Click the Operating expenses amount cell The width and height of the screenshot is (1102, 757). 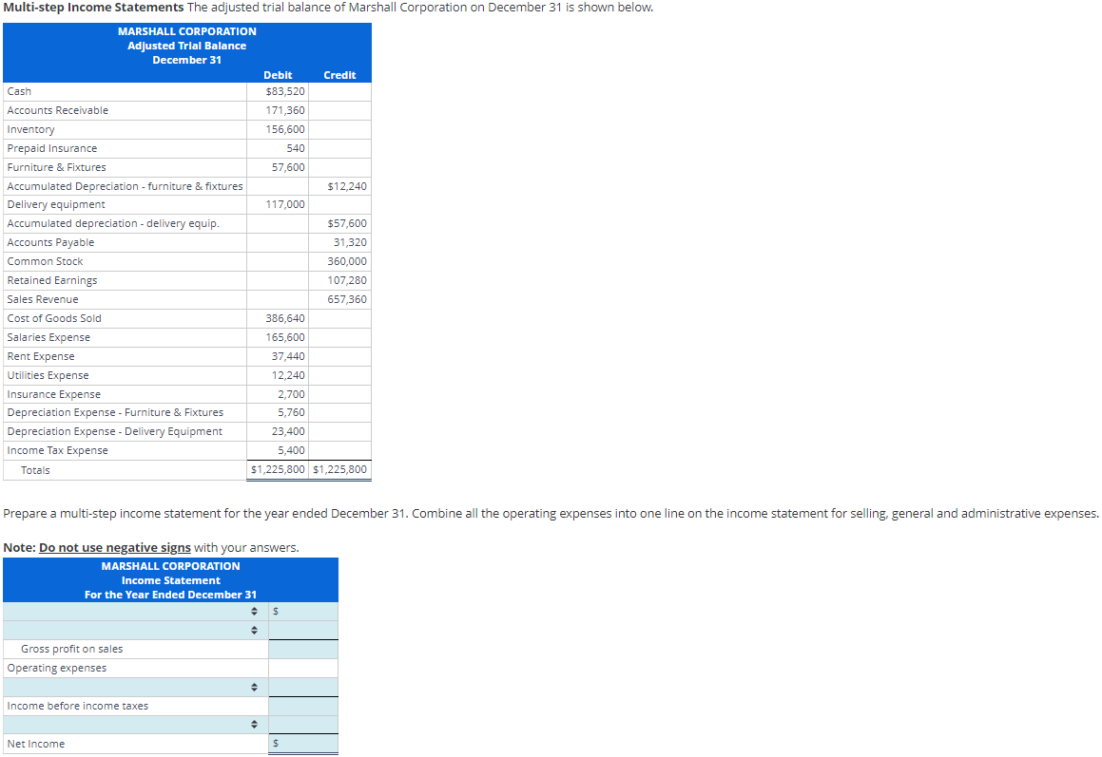[301, 667]
